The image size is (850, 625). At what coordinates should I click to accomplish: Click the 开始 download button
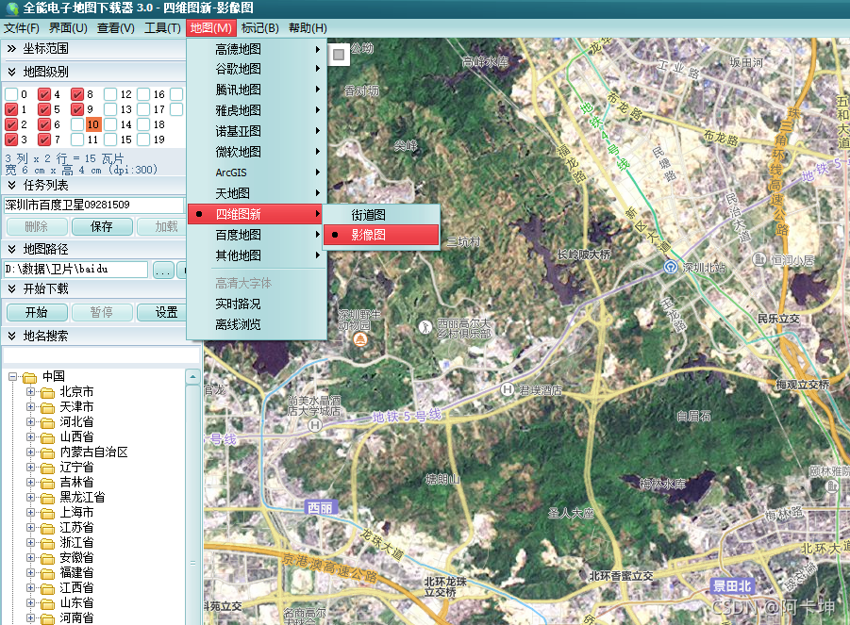pyautogui.click(x=37, y=313)
